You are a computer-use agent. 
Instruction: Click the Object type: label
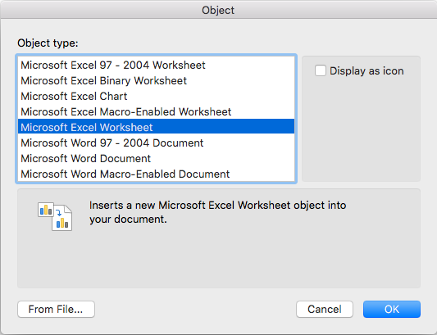48,43
